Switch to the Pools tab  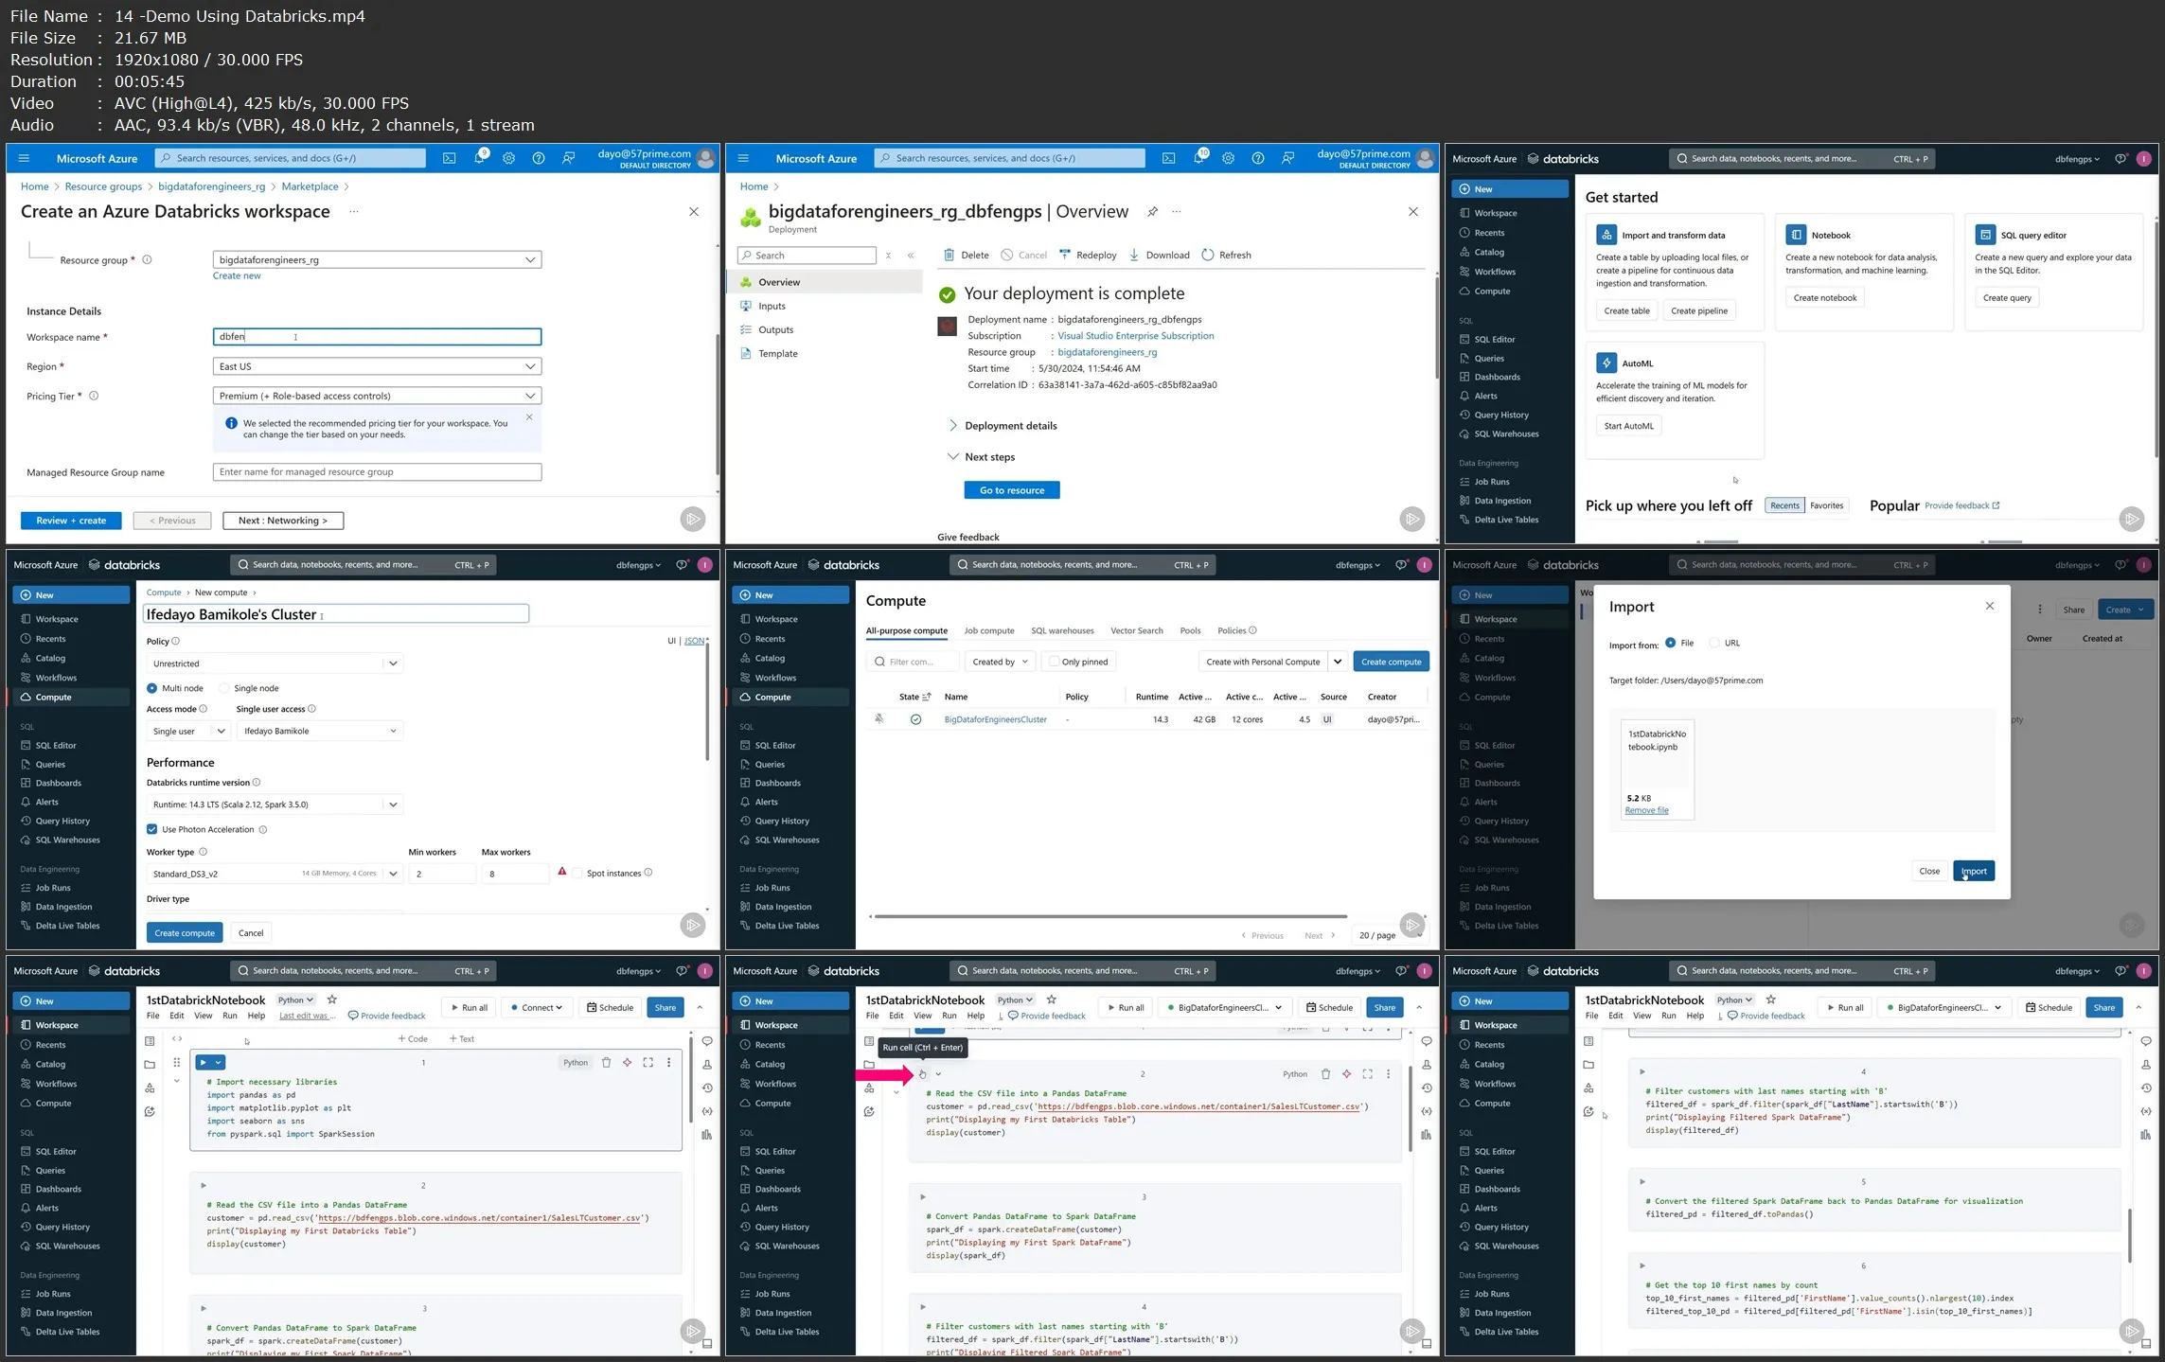point(1190,630)
